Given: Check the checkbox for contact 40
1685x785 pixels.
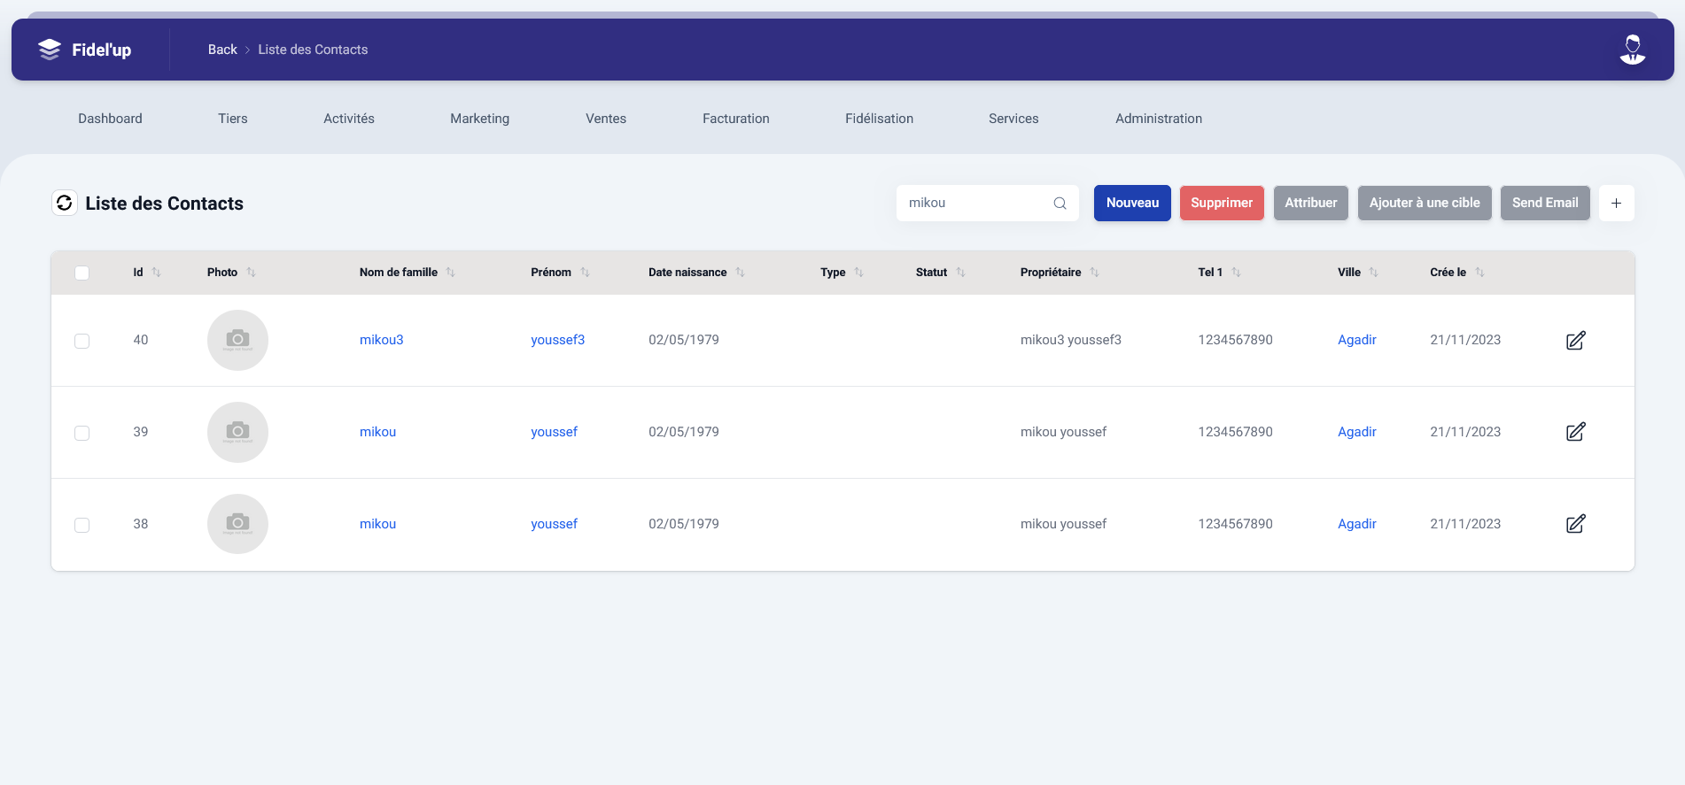Looking at the screenshot, I should tap(82, 341).
